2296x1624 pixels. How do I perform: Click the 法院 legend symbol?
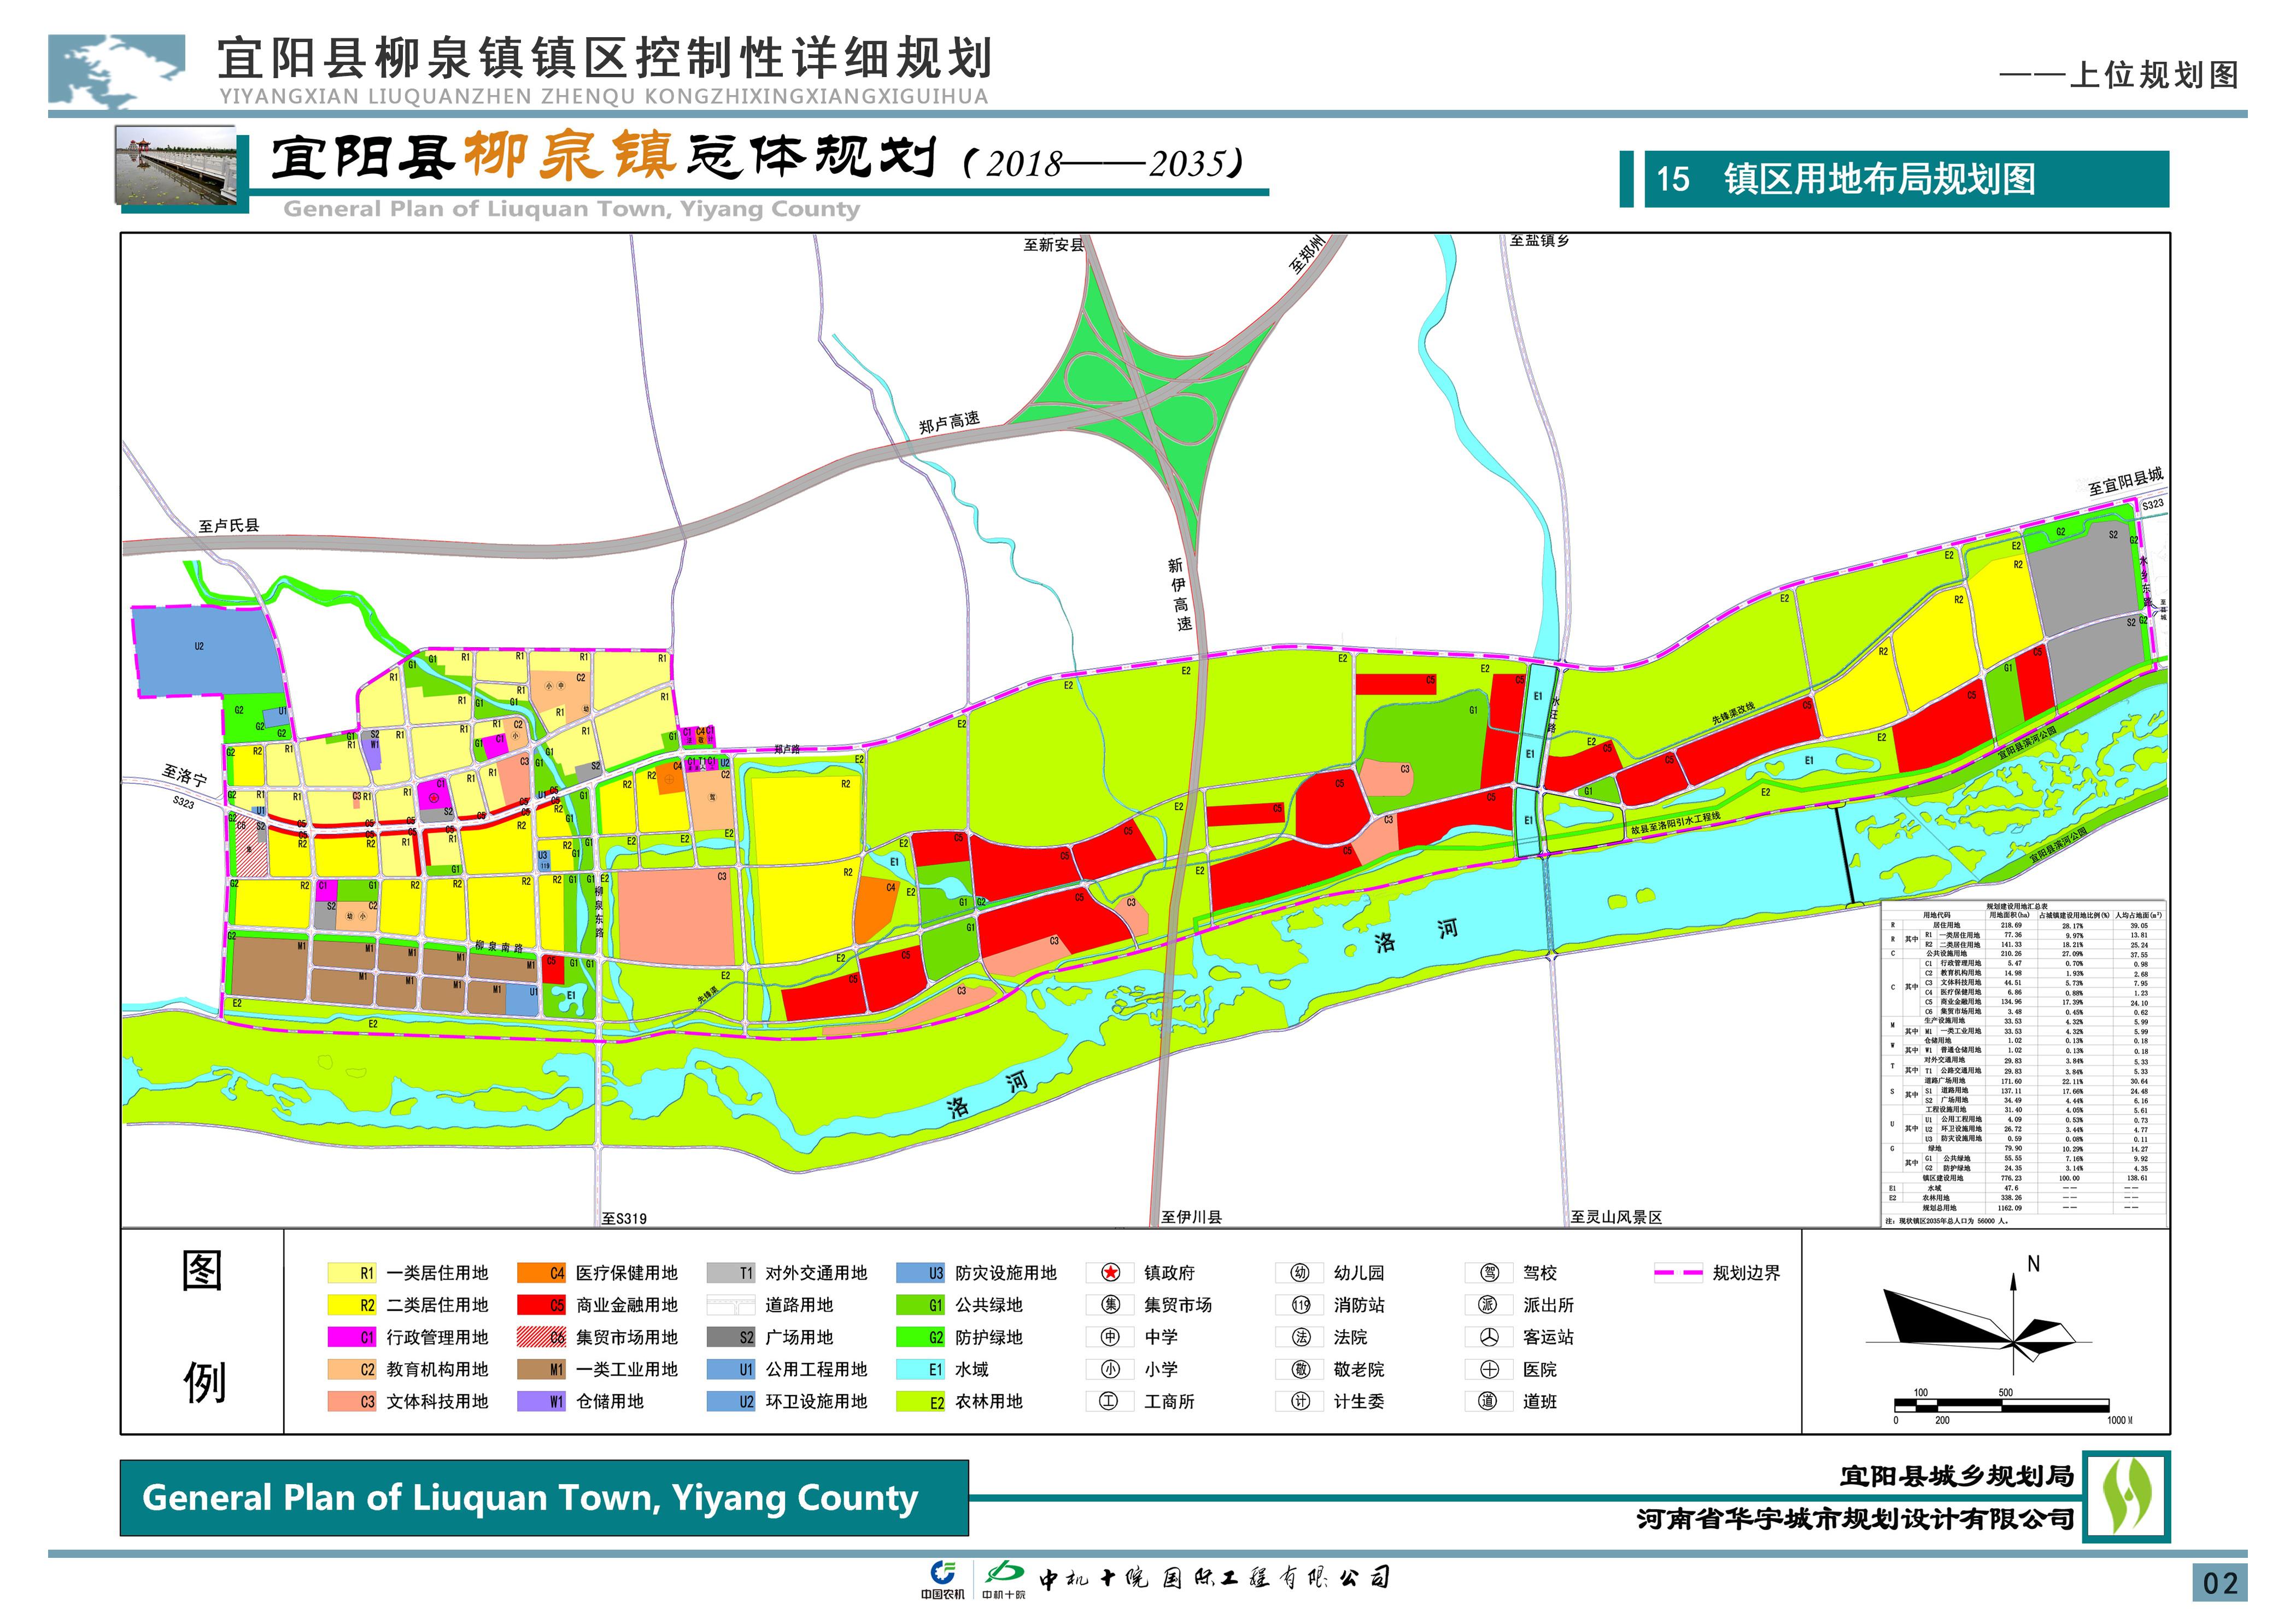click(1300, 1337)
